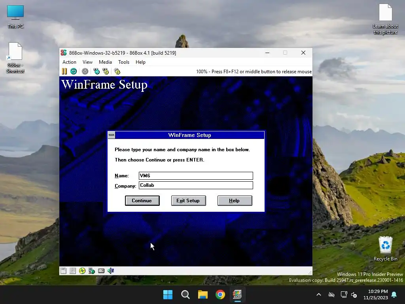The height and width of the screenshot is (304, 405).
Task: Open the 86Box settings toolbar icon
Action: [x=117, y=71]
